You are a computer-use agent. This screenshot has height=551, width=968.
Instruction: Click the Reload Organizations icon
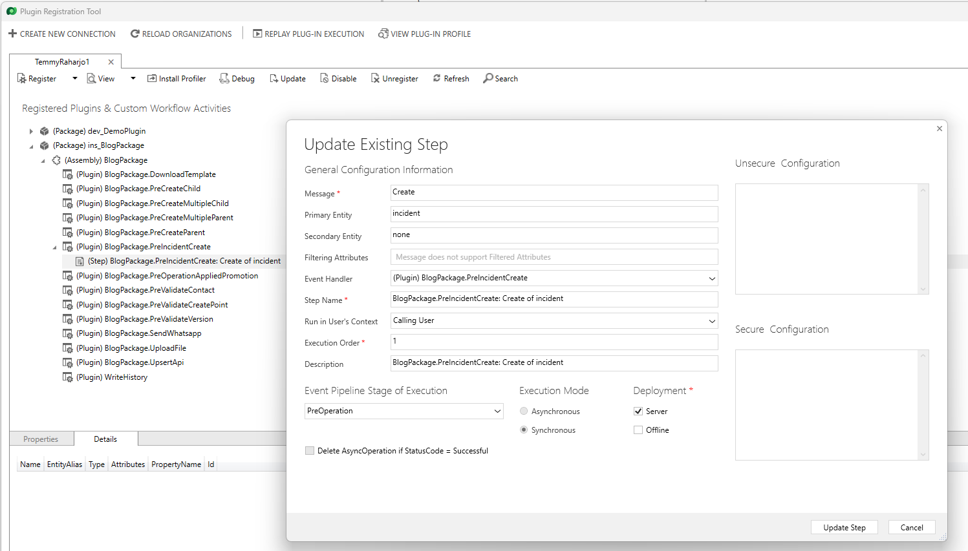click(135, 34)
